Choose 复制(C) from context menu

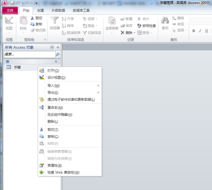[70, 137]
